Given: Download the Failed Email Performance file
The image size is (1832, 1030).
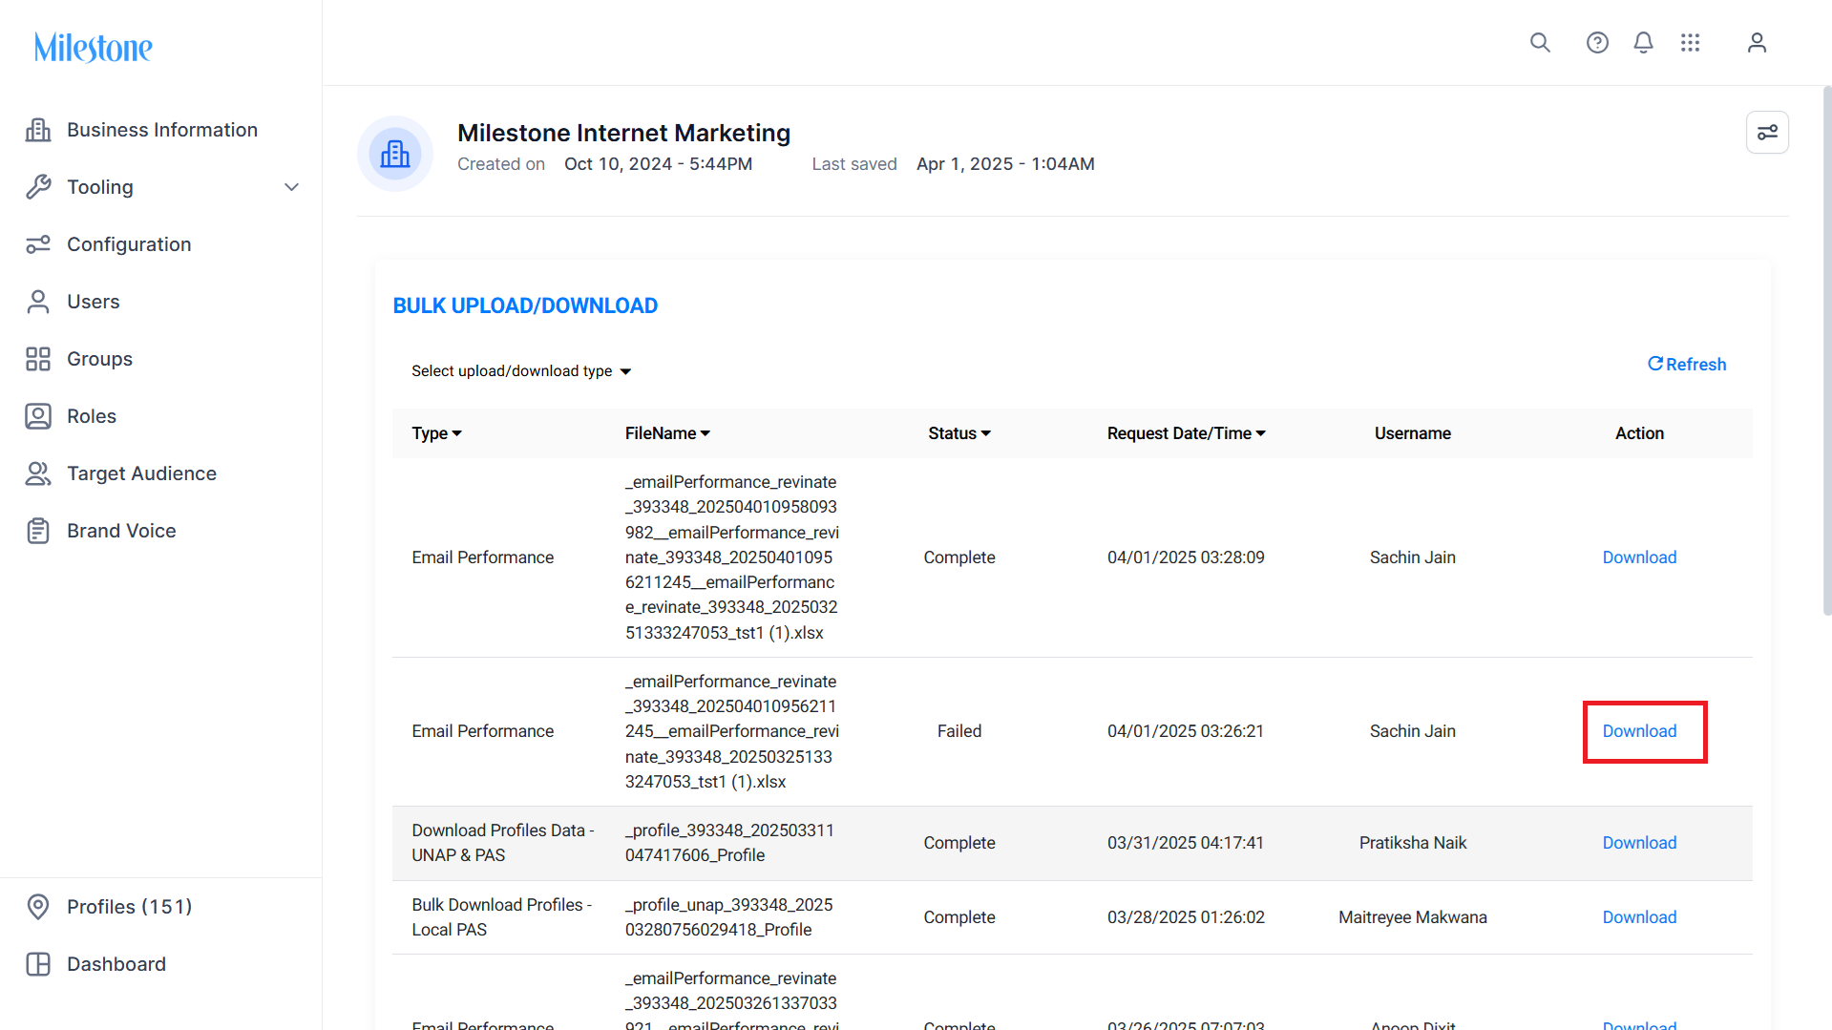Looking at the screenshot, I should [1639, 731].
